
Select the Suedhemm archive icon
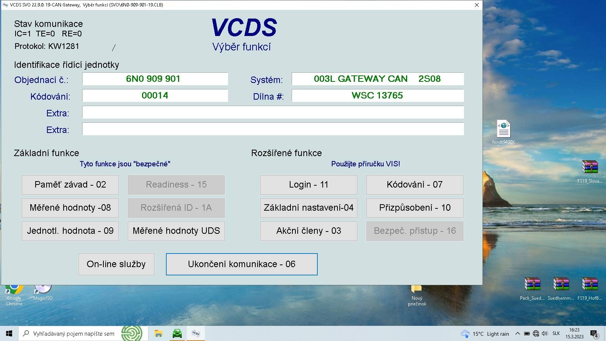561,289
